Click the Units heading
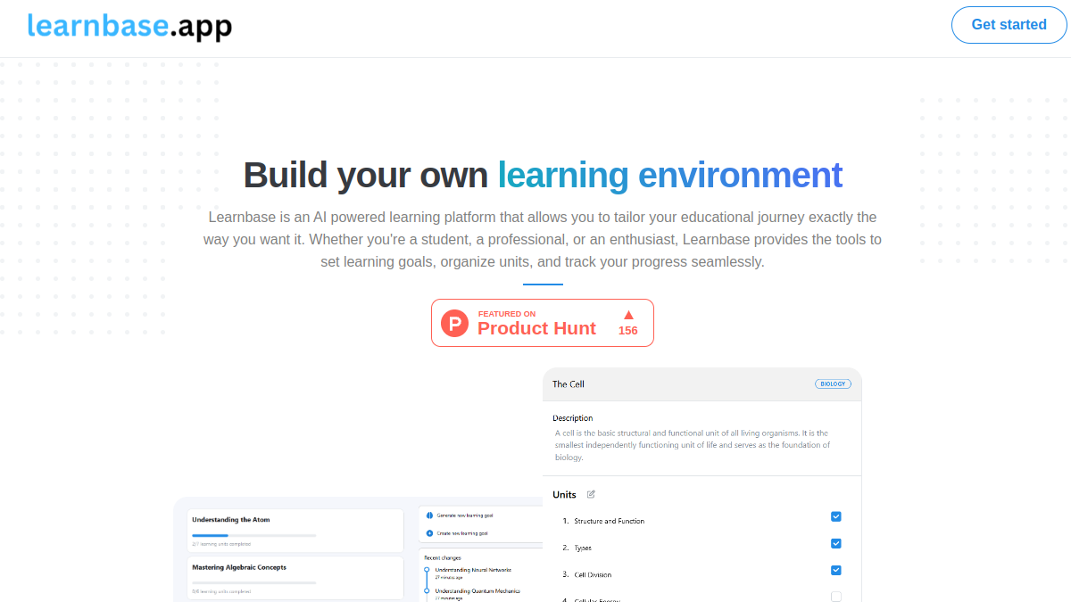Viewport: 1071px width, 602px height. 564,494
